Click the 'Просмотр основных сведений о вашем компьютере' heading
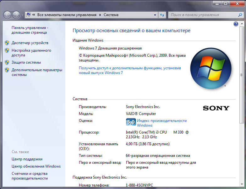Image resolution: width=246 pixels, height=189 pixels. (131, 31)
